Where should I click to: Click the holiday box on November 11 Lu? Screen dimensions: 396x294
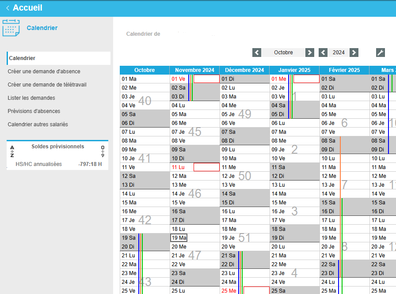[x=206, y=167]
